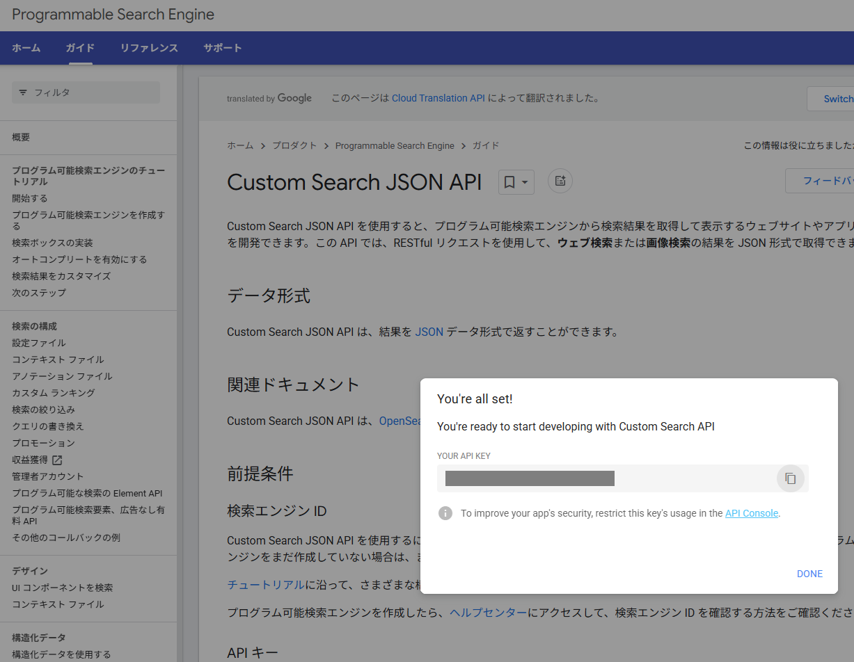Open the API Console link

point(751,513)
